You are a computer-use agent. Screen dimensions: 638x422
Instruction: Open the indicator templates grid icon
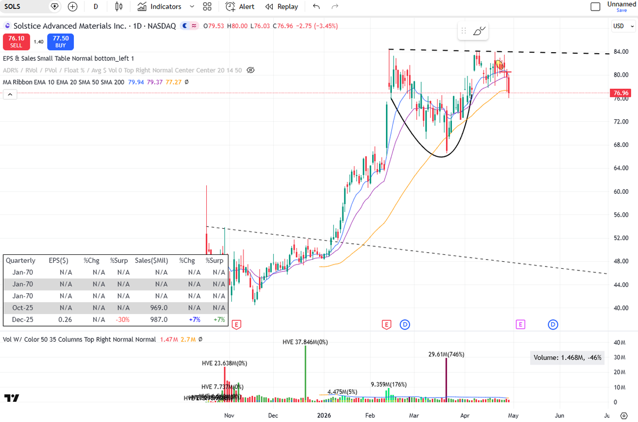[x=207, y=6]
